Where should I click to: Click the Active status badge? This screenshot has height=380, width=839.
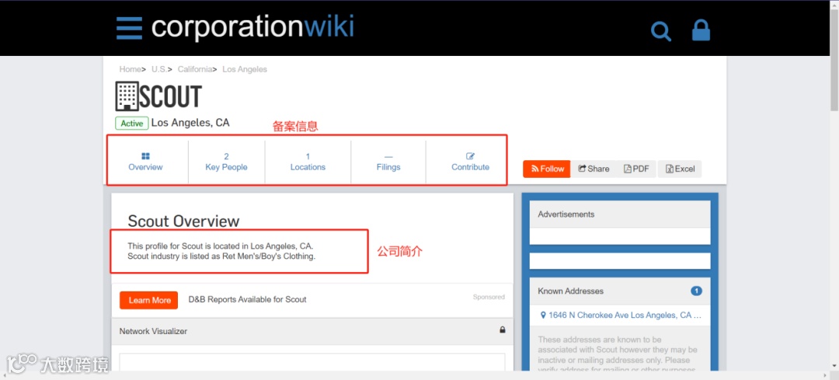[x=132, y=123]
